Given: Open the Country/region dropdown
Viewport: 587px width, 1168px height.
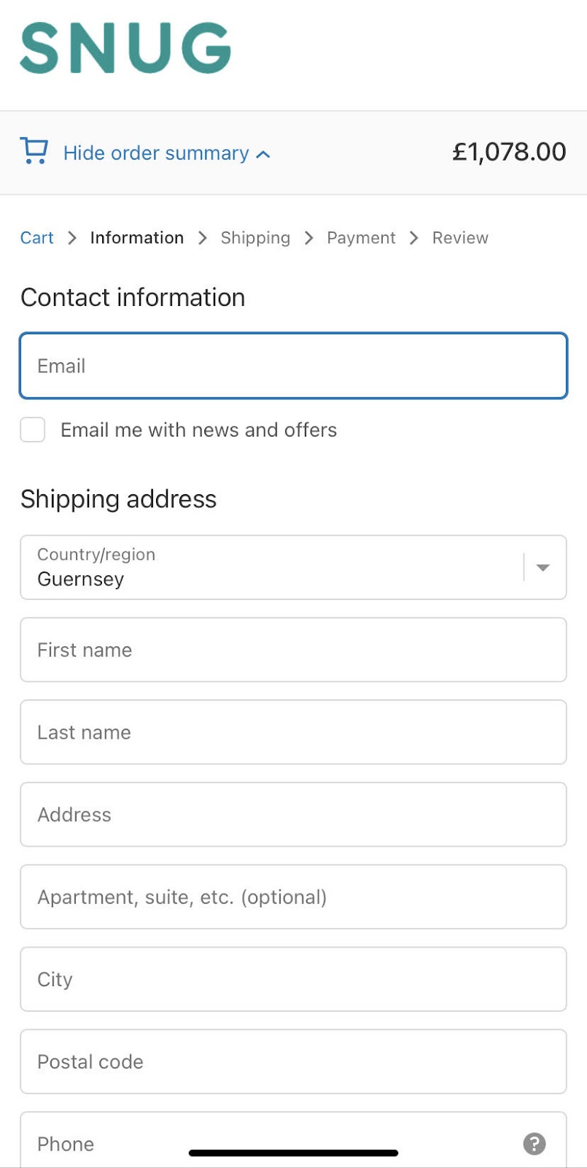Looking at the screenshot, I should (292, 567).
